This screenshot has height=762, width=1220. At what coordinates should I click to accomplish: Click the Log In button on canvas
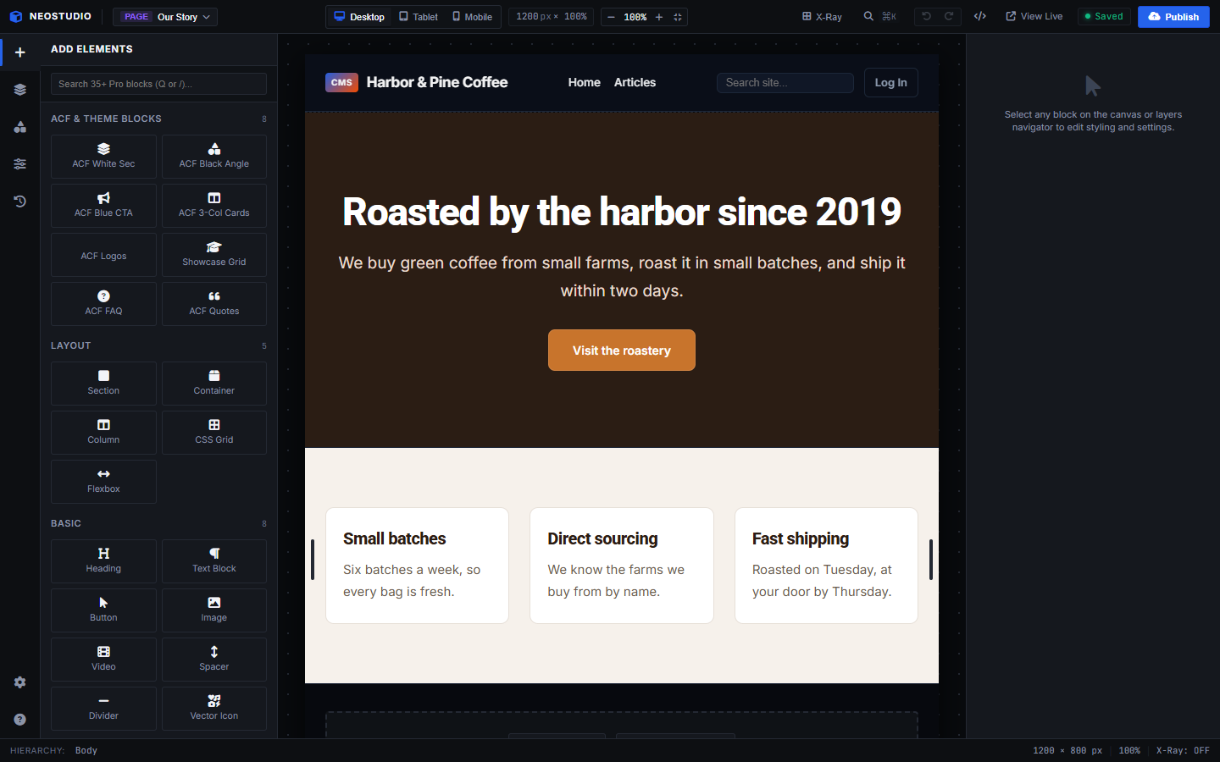[x=890, y=82]
